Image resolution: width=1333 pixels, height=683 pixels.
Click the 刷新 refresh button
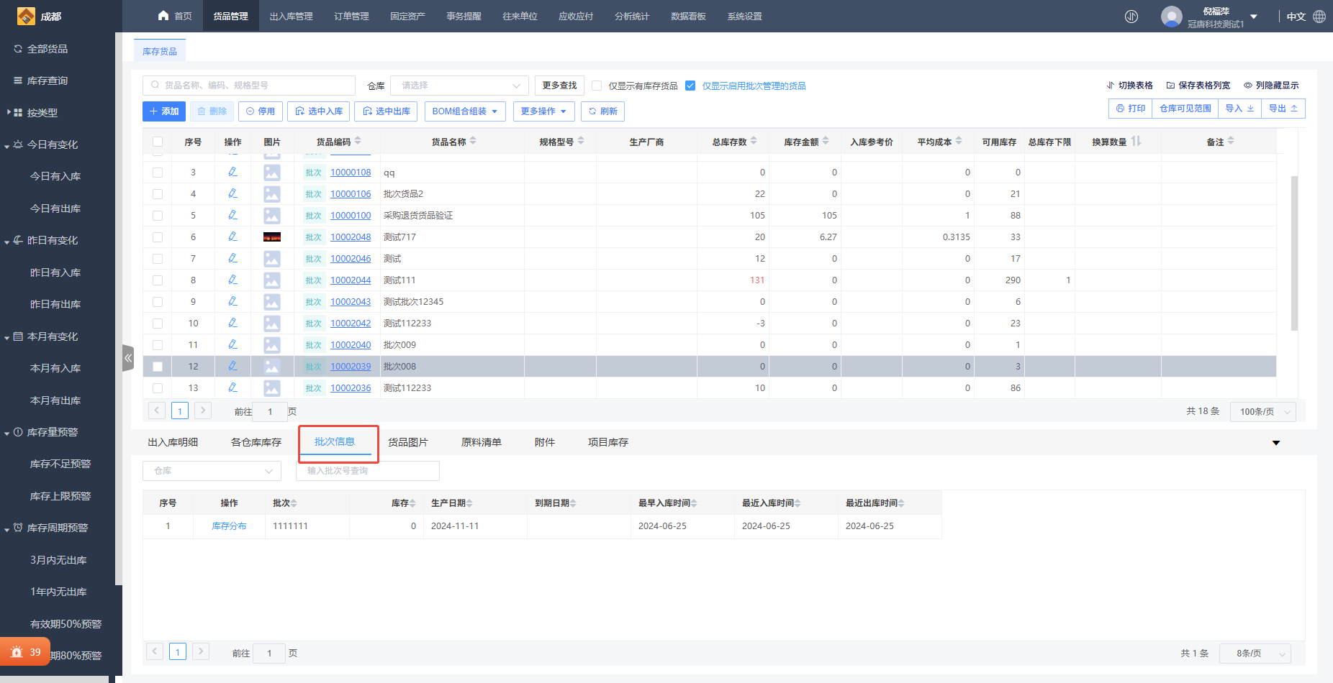[602, 111]
